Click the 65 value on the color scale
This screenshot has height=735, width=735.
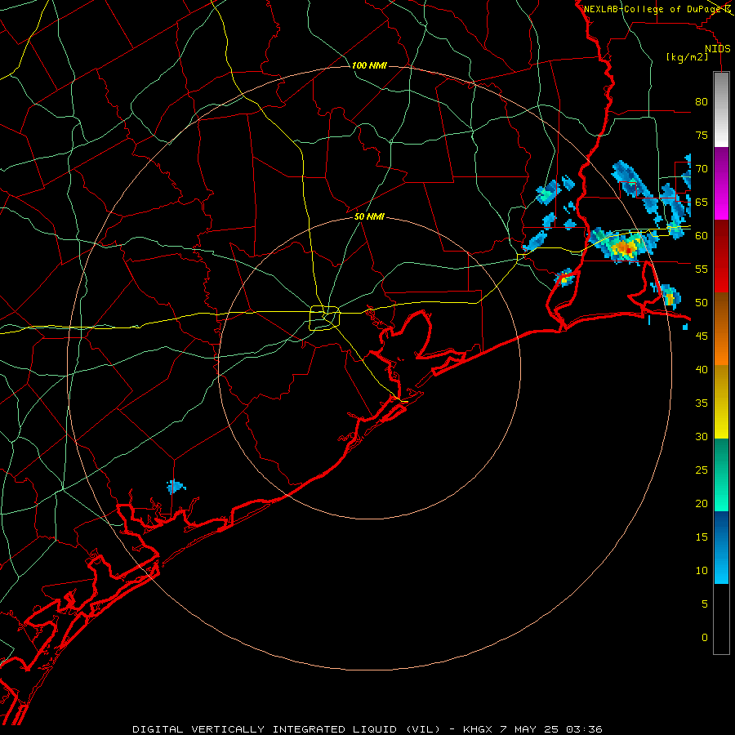(x=702, y=202)
